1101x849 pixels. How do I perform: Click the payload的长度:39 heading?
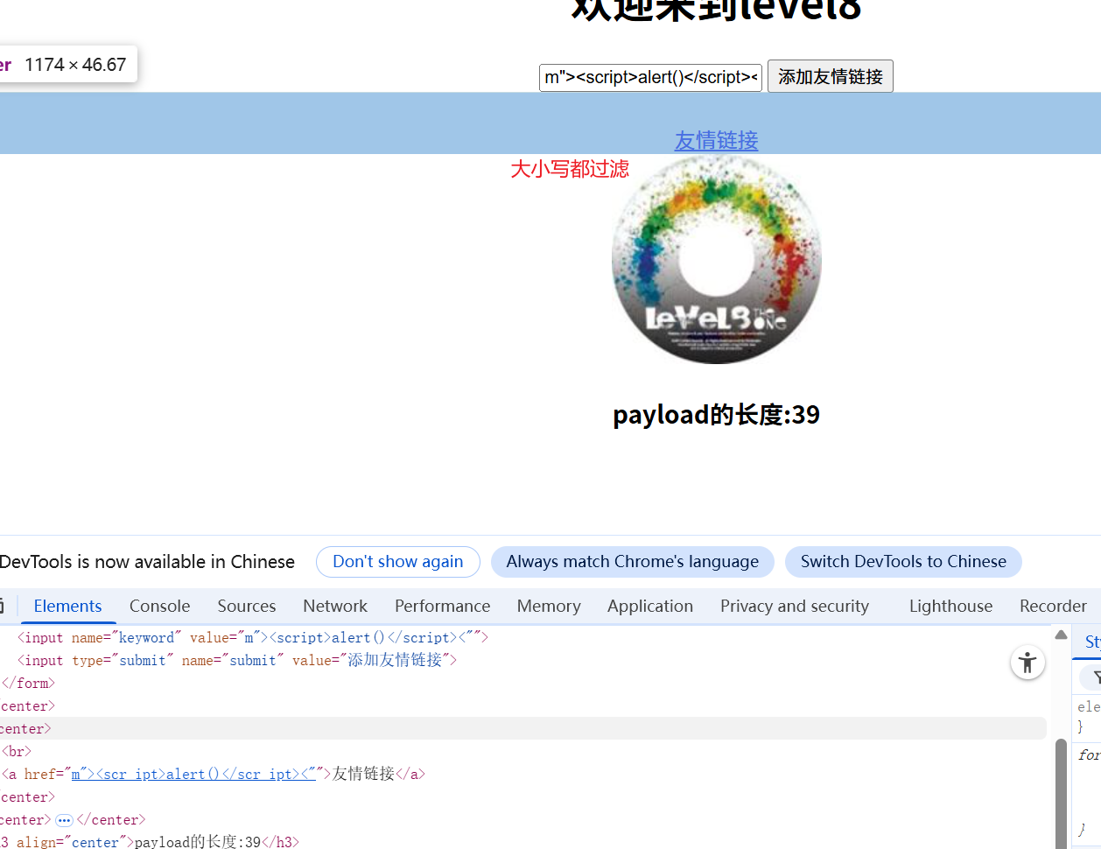[x=716, y=414]
